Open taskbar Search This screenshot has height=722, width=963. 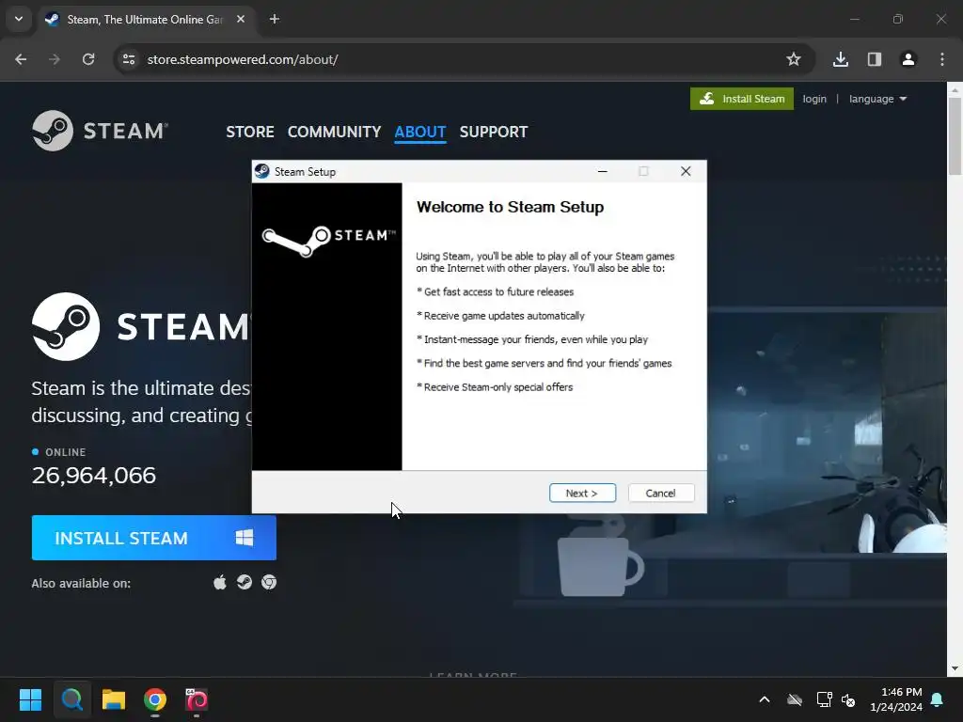(x=71, y=699)
